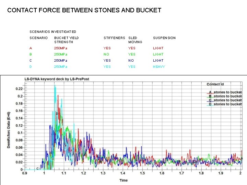Select scenario letter 'A' in the table
Image resolution: width=247 pixels, height=185 pixels.
point(31,48)
